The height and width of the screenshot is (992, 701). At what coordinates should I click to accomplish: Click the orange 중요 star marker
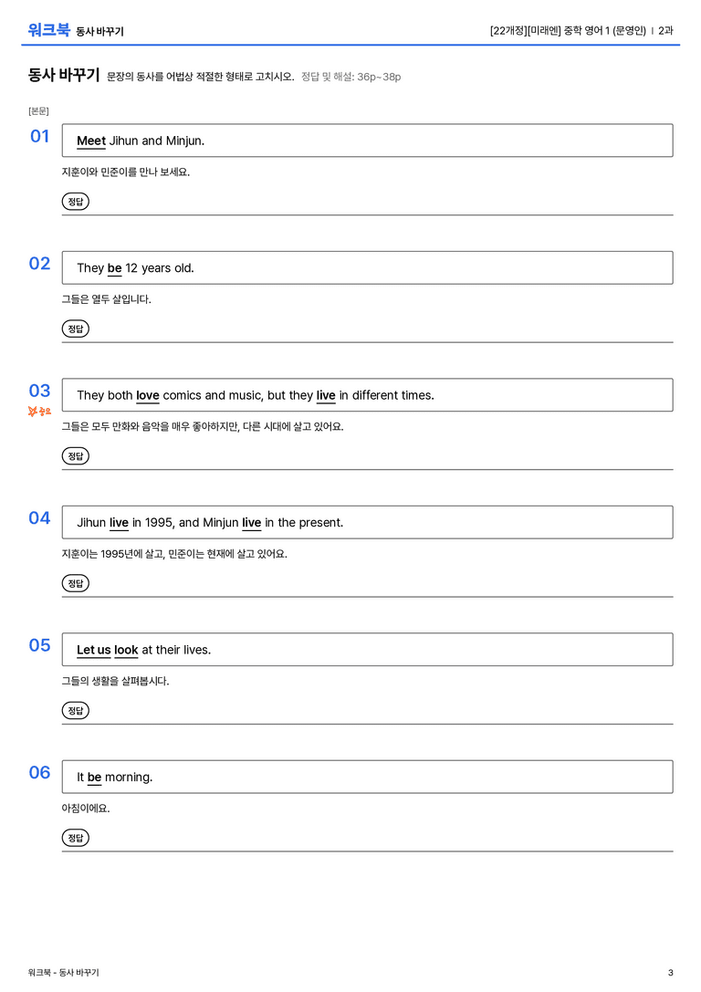(39, 412)
